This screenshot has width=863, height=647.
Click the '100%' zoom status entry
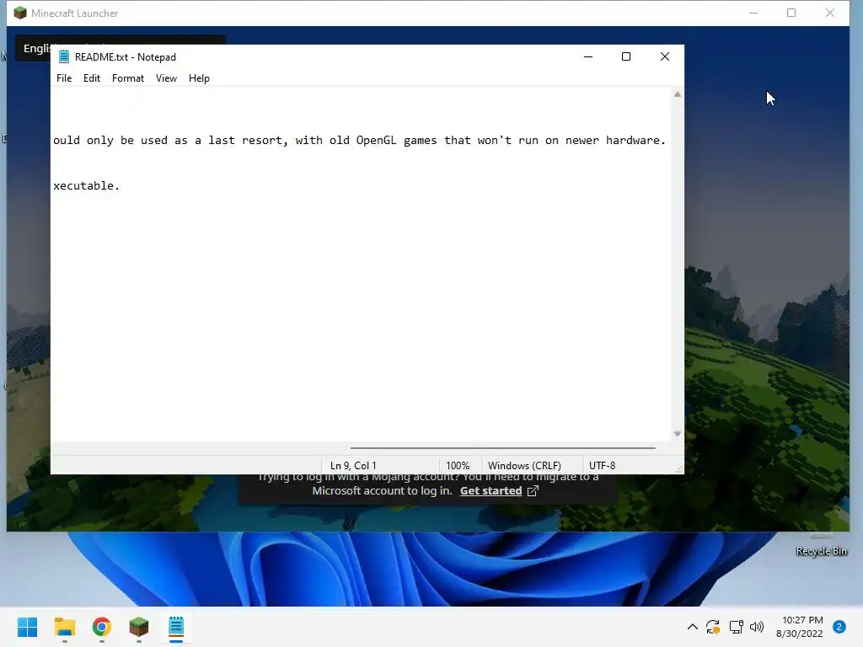pyautogui.click(x=458, y=465)
